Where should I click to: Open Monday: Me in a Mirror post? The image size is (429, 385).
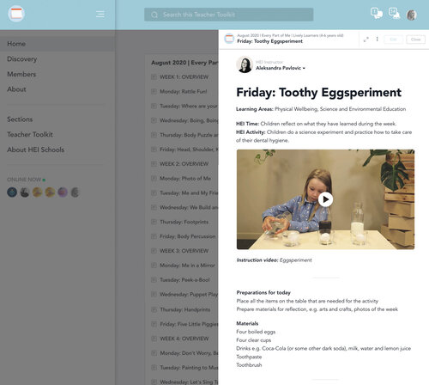(187, 266)
